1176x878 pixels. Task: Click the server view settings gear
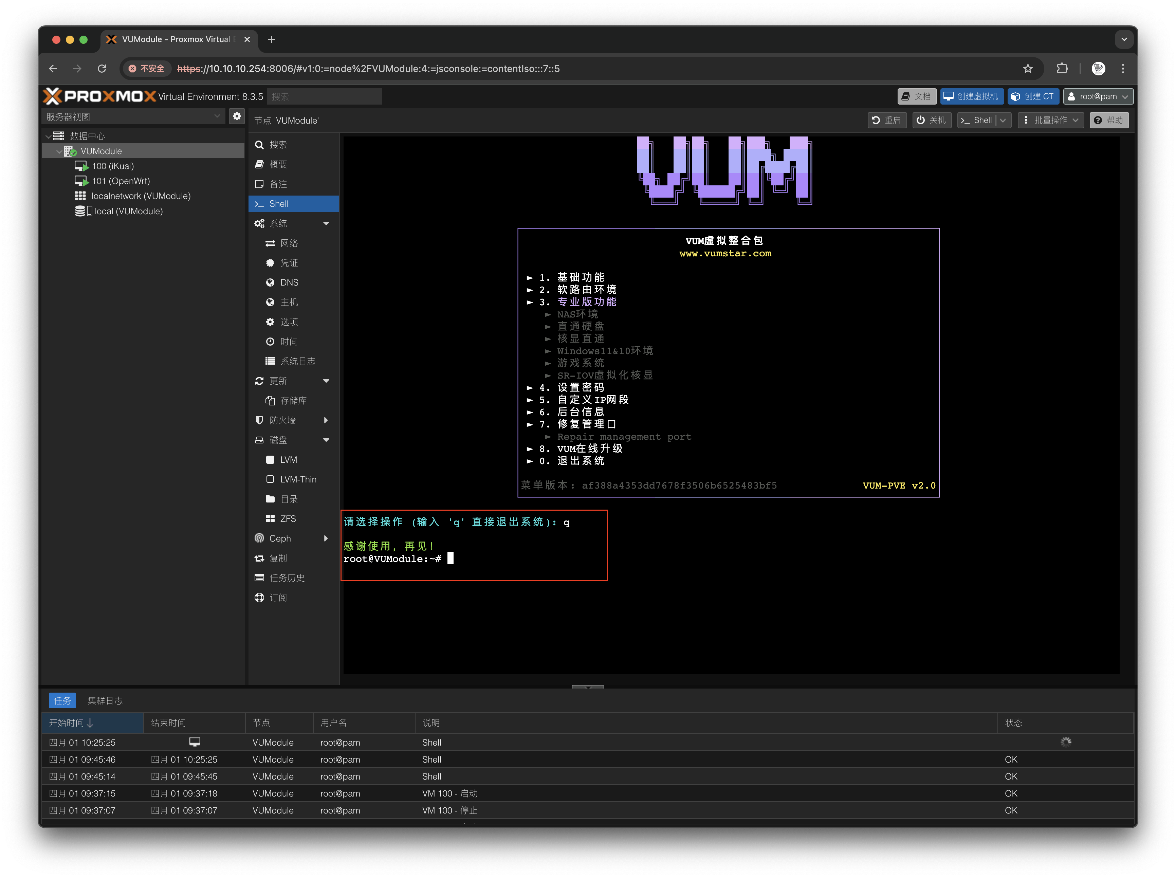[237, 116]
